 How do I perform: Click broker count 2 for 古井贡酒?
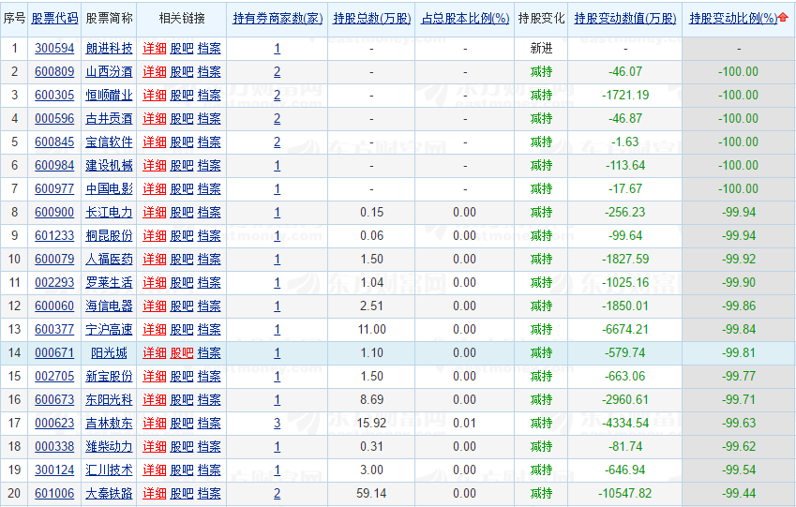[x=278, y=118]
